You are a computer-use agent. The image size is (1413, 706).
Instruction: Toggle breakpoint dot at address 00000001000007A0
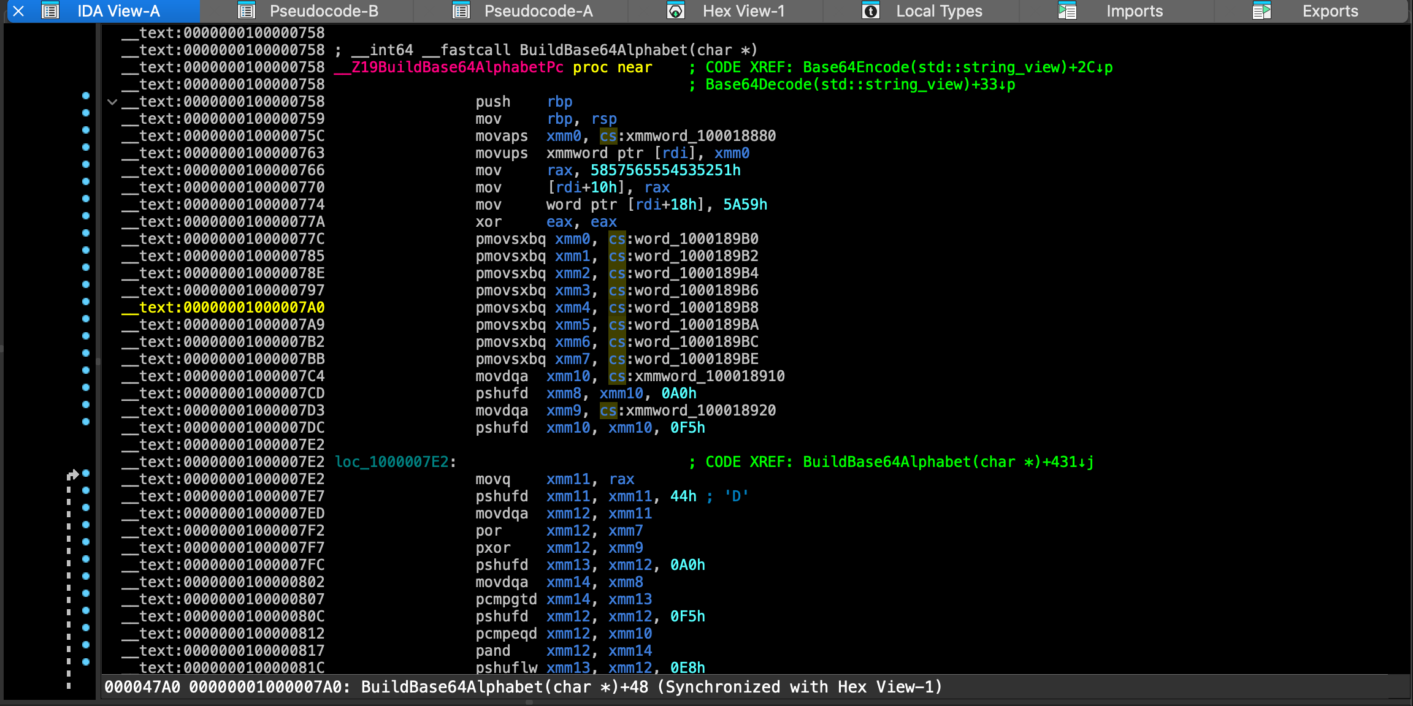coord(86,302)
